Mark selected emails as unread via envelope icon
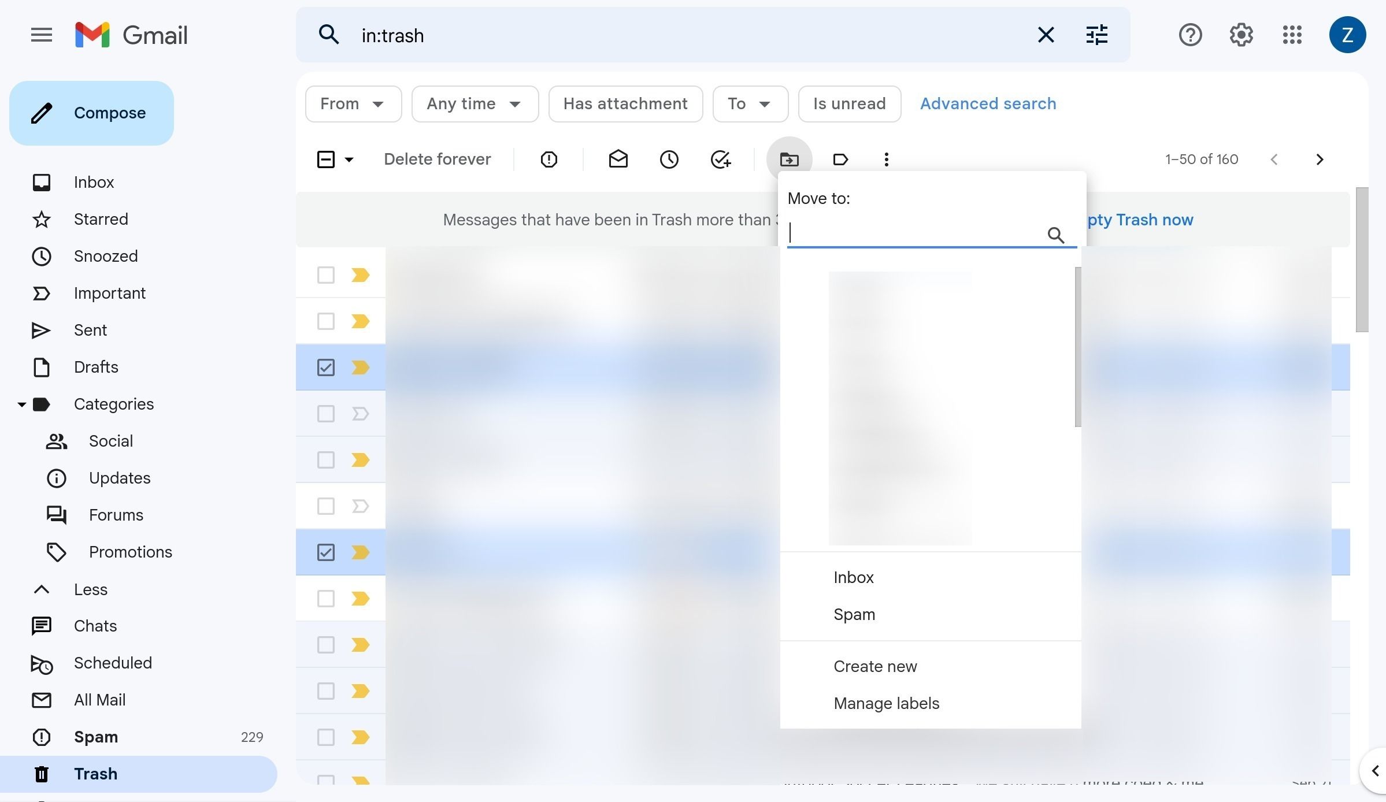This screenshot has width=1386, height=802. coord(617,159)
